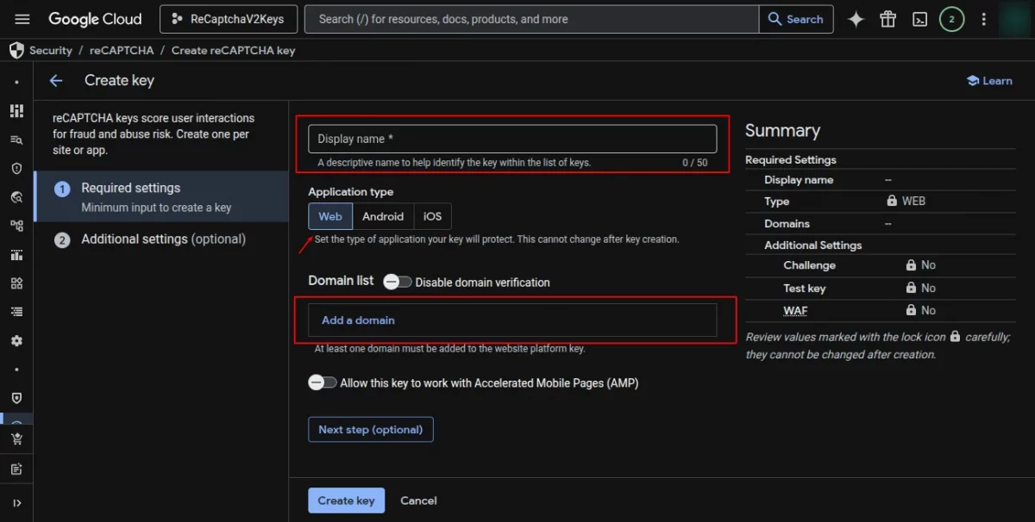Click 'Additional Settings' header in Summary
This screenshot has width=1035, height=522.
812,245
